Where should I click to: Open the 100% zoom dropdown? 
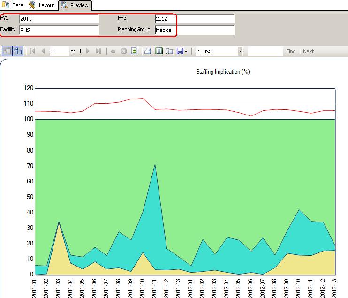[240, 51]
